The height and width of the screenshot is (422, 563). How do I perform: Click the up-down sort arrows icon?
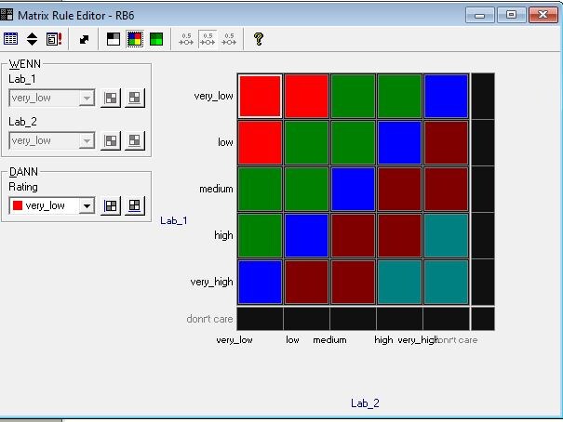(32, 39)
